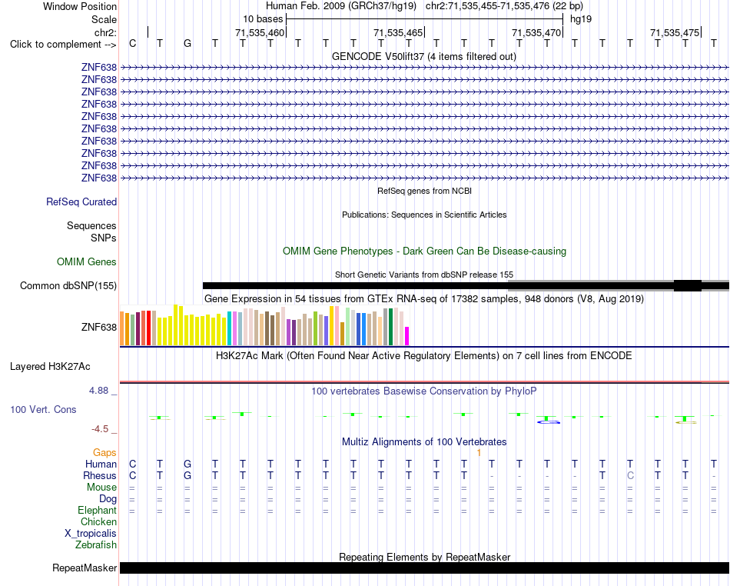Open the OMIM Gene Phenotypes track title
The width and height of the screenshot is (730, 586).
(x=424, y=251)
